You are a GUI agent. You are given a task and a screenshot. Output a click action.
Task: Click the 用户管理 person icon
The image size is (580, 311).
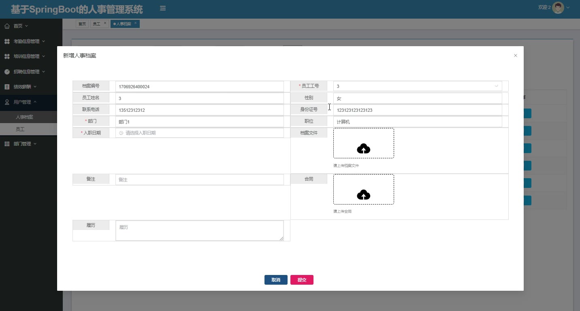point(7,102)
